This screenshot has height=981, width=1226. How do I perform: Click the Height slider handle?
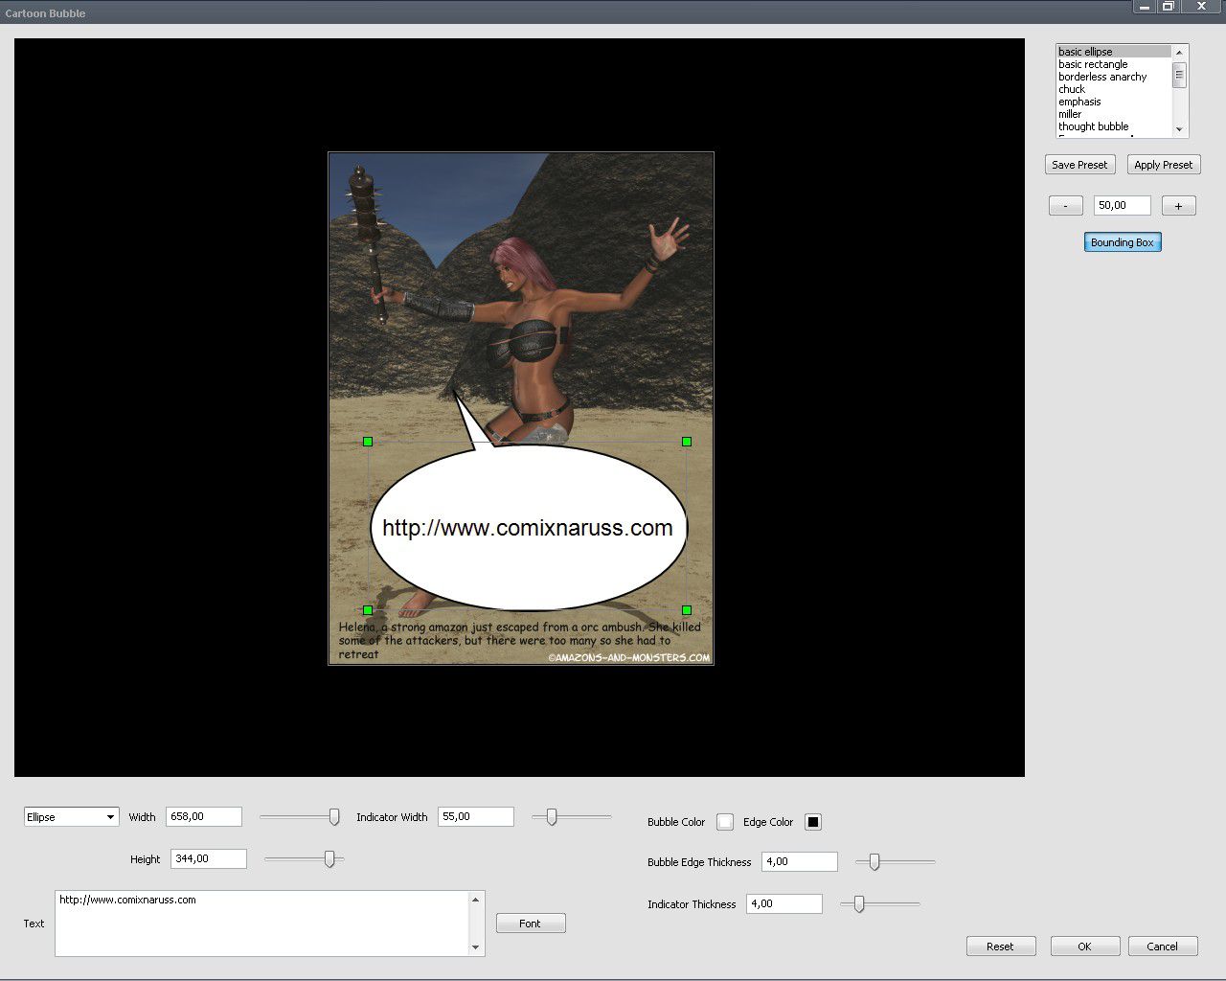(329, 859)
